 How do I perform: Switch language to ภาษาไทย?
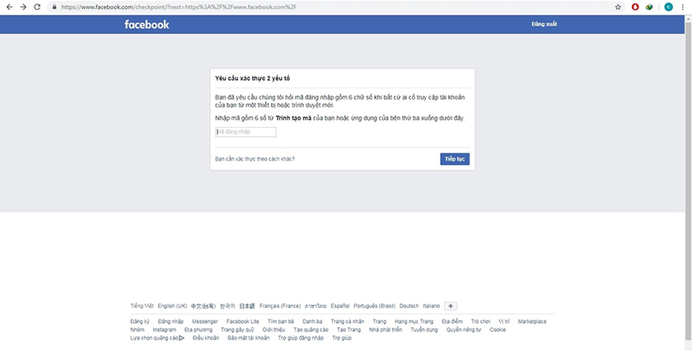click(316, 306)
